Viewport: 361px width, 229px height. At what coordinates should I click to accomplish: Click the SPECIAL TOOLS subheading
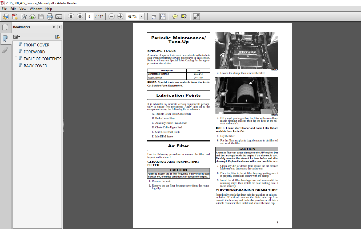click(x=162, y=51)
